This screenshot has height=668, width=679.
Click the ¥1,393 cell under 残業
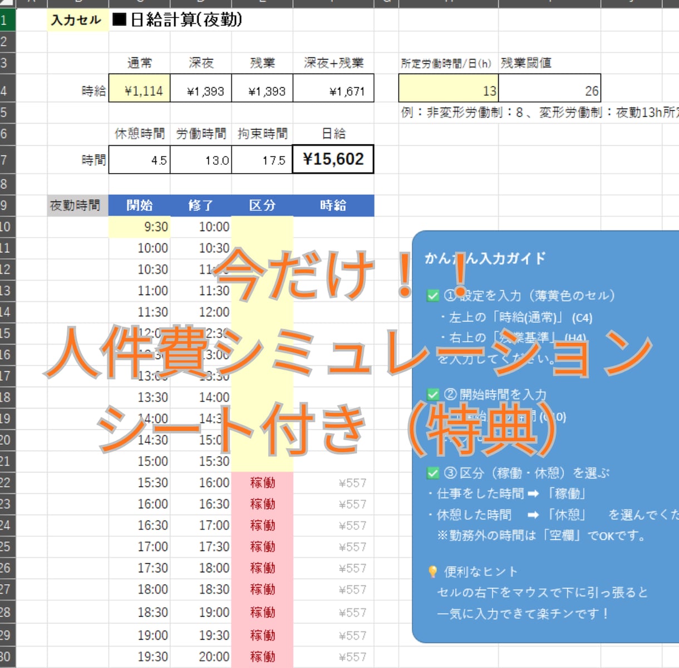[x=262, y=88]
